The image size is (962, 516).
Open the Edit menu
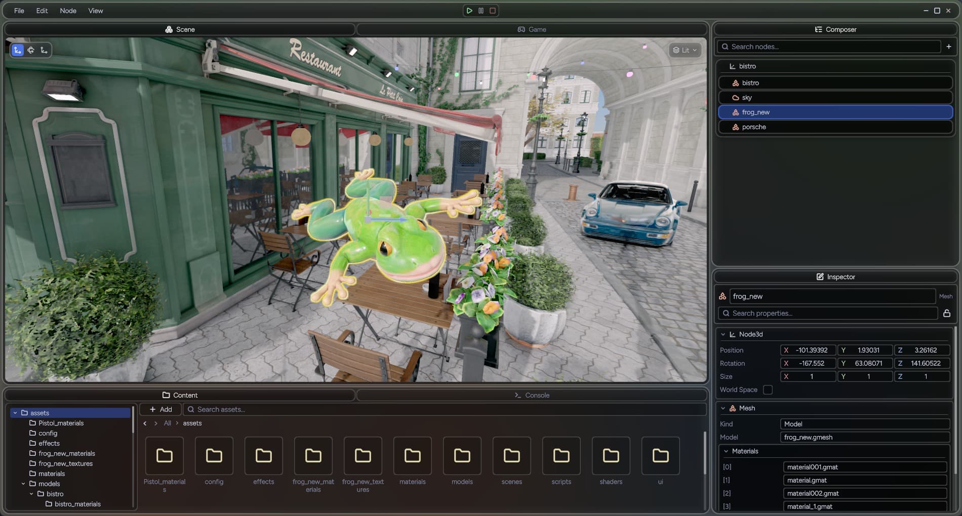(42, 11)
